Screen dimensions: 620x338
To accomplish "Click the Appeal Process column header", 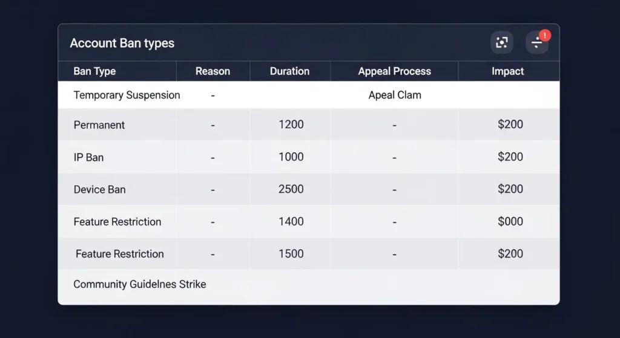I will [394, 71].
